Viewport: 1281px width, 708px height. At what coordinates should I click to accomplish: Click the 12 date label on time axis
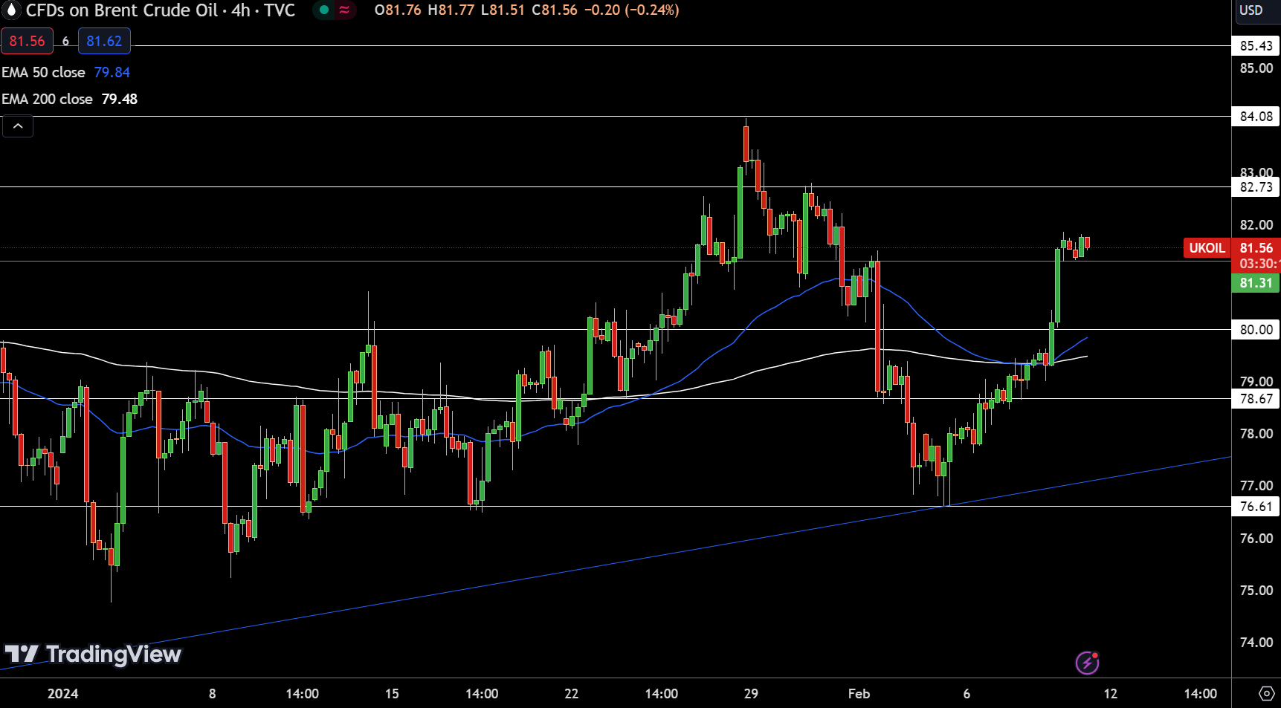click(1110, 694)
